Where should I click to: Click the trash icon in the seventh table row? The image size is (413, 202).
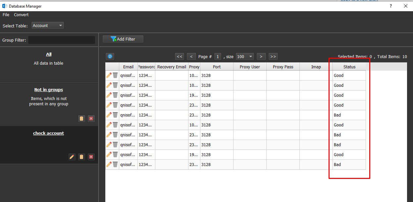click(x=115, y=135)
